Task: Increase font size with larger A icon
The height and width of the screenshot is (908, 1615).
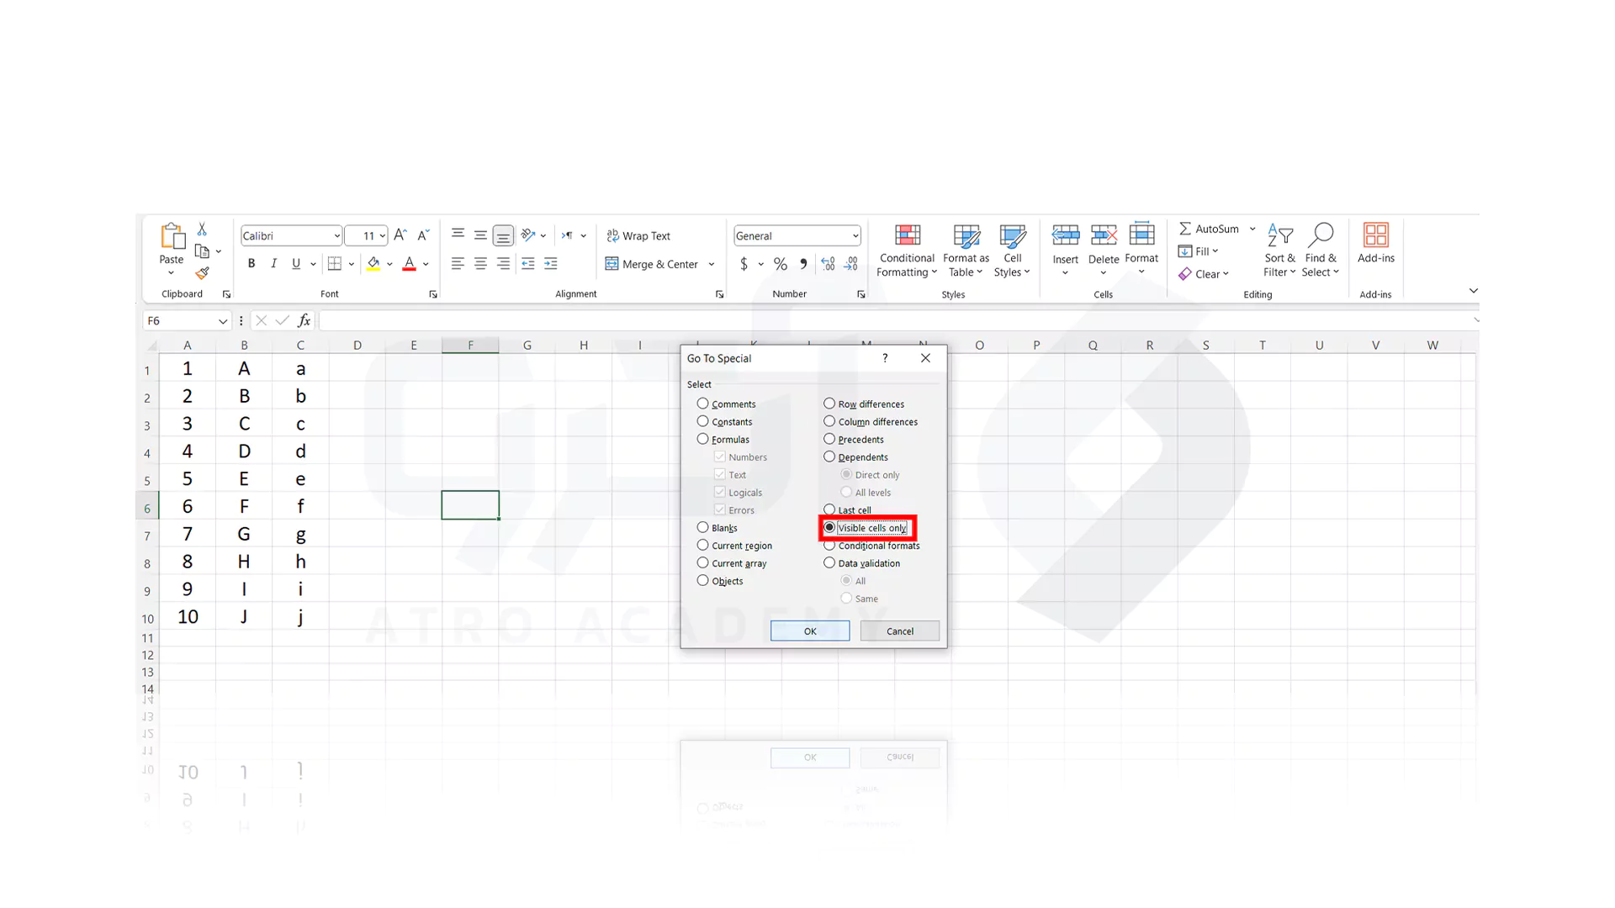Action: point(400,235)
